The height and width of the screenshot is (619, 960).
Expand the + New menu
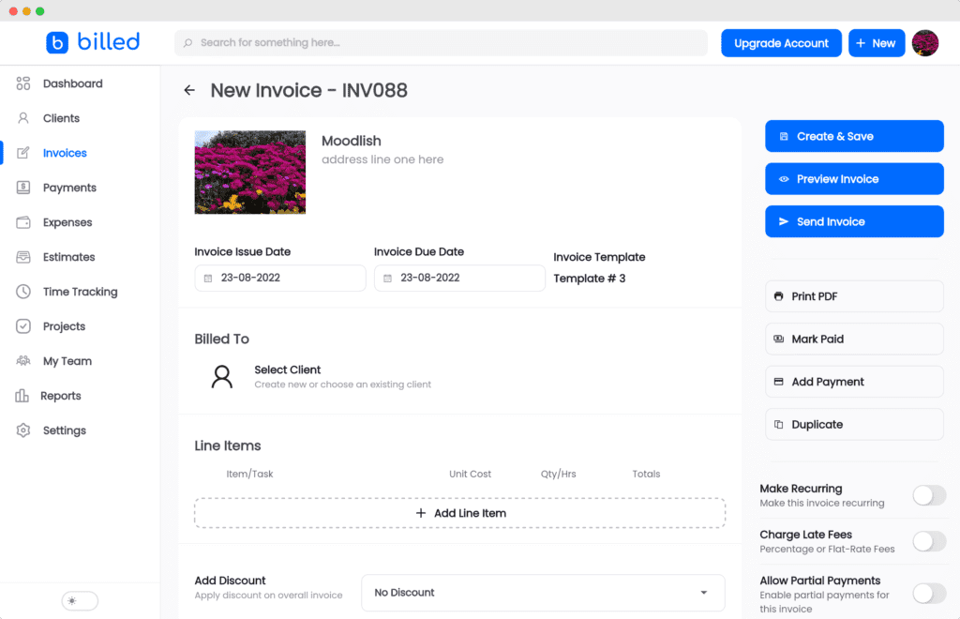pyautogui.click(x=877, y=42)
